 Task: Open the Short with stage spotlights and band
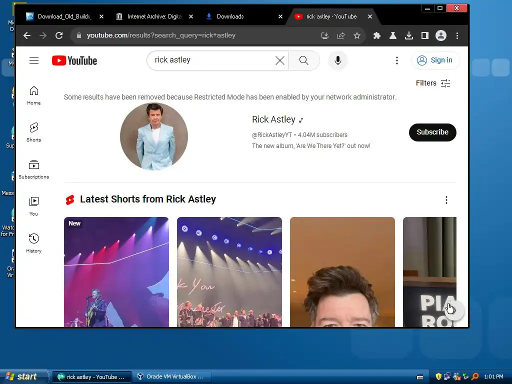point(229,272)
